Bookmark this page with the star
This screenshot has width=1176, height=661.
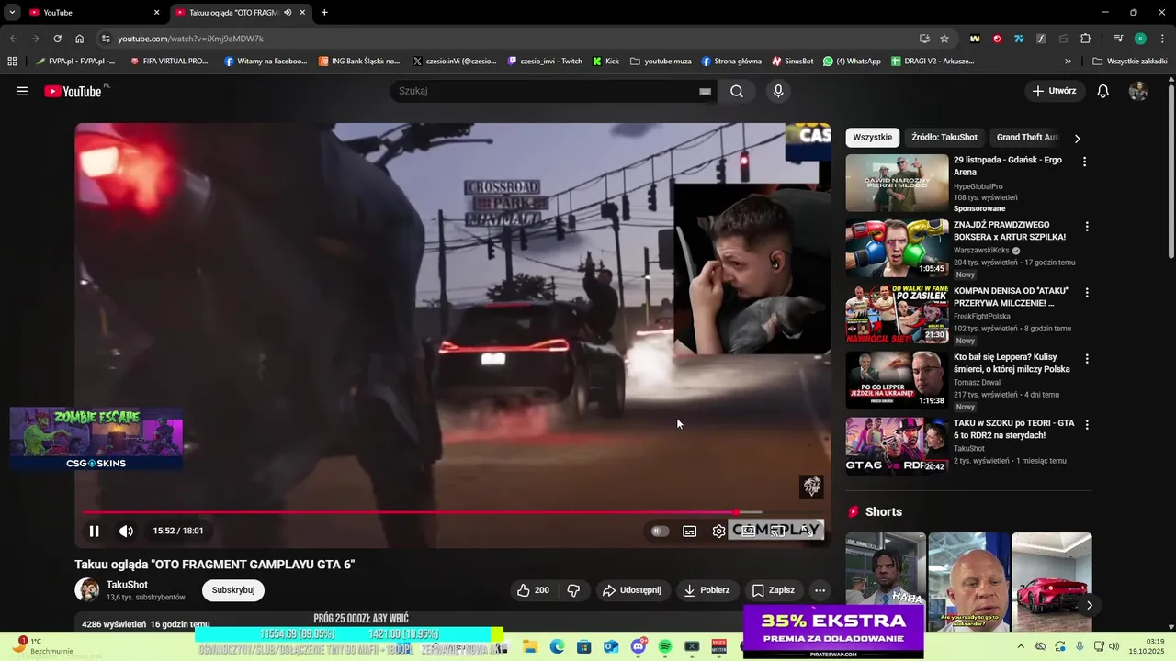[944, 39]
